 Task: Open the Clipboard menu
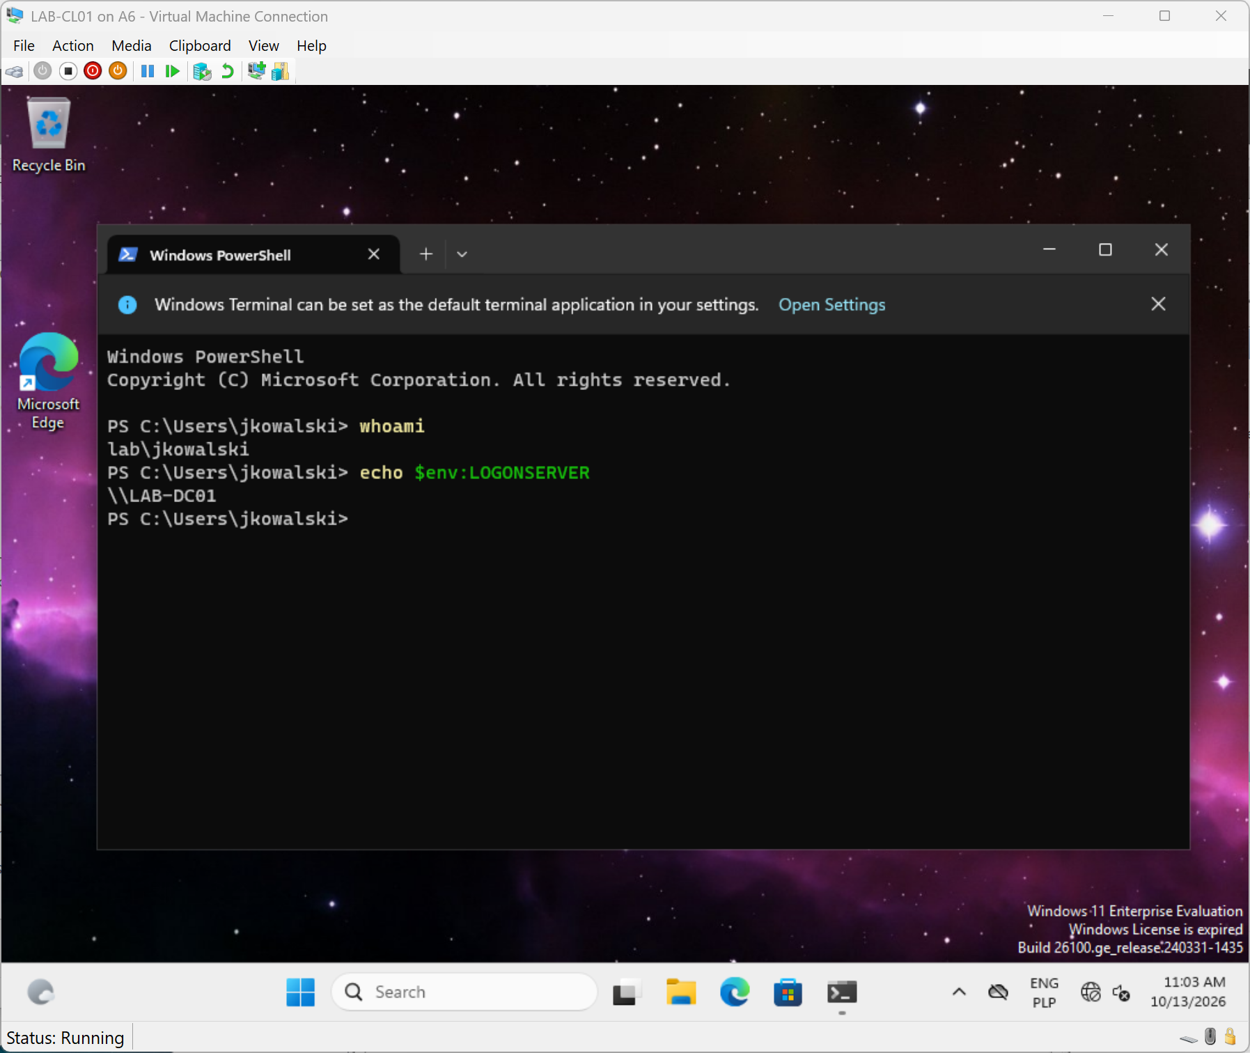(200, 46)
